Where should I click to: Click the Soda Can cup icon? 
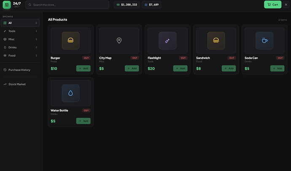[264, 41]
